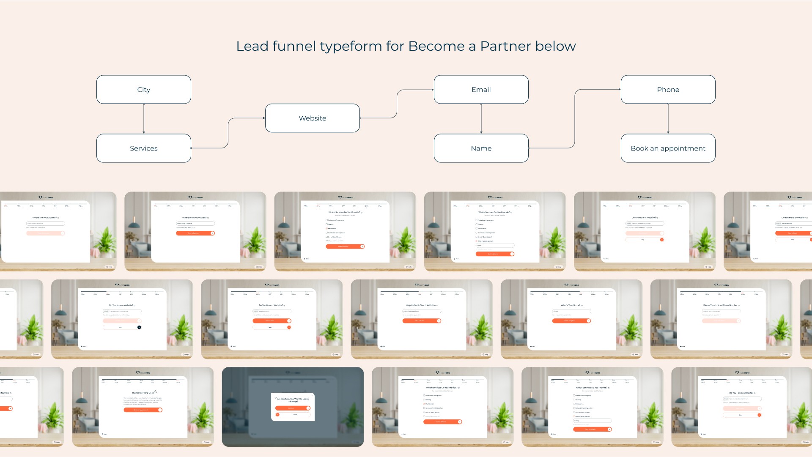Toggle the checked Maintenance checkbox in first-row services screen
The image size is (812, 457).
327,229
